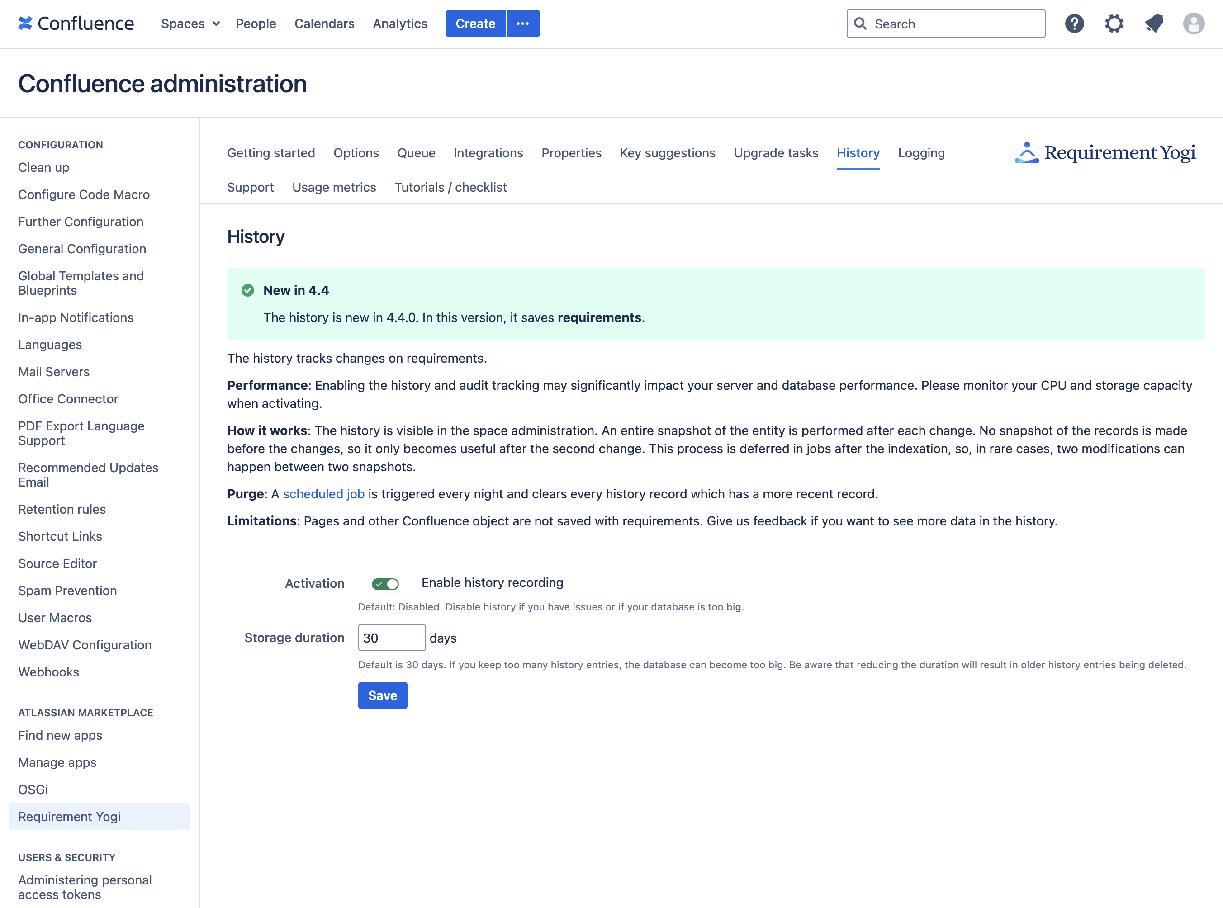
Task: Select the Storage duration input field
Action: 391,637
